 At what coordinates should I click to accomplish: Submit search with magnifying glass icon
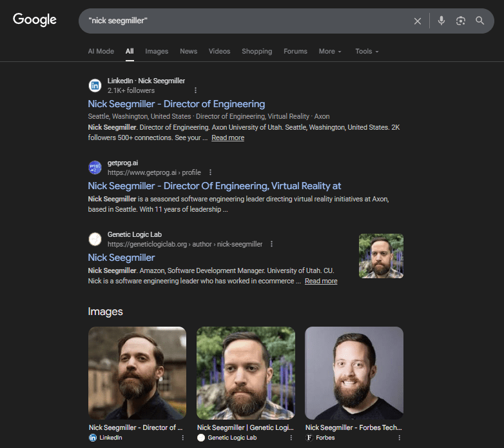tap(480, 21)
